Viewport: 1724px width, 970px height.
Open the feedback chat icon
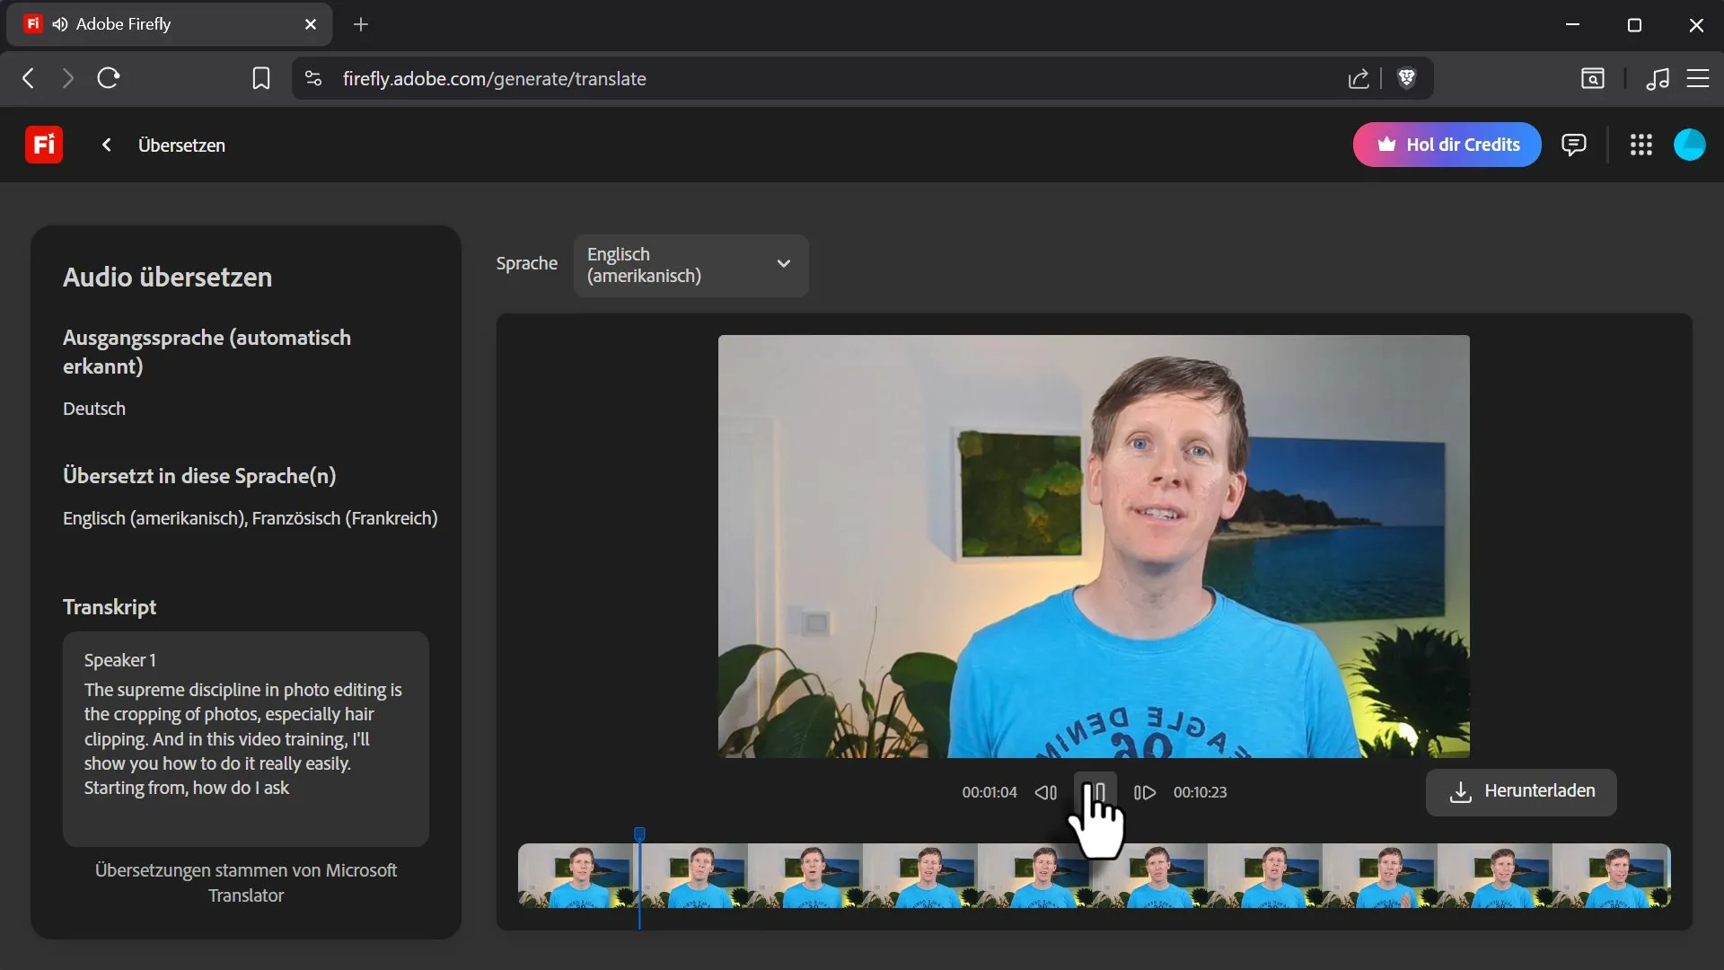[1573, 145]
